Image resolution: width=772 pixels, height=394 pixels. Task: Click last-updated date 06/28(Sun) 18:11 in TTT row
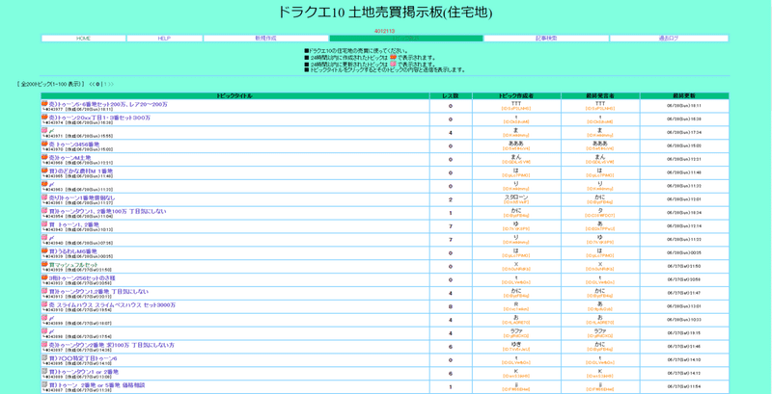(x=684, y=106)
